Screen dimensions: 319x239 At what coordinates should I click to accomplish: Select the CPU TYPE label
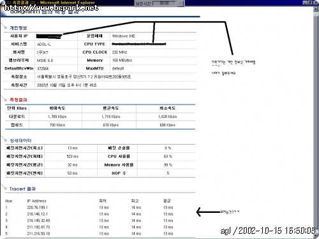pos(94,44)
